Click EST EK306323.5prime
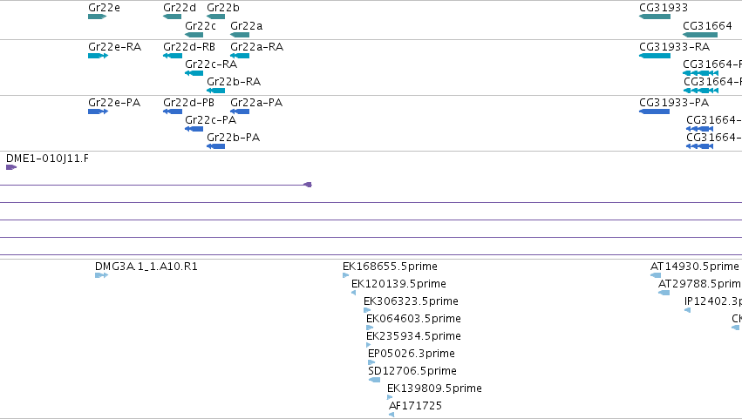The height and width of the screenshot is (419, 742). (411, 301)
